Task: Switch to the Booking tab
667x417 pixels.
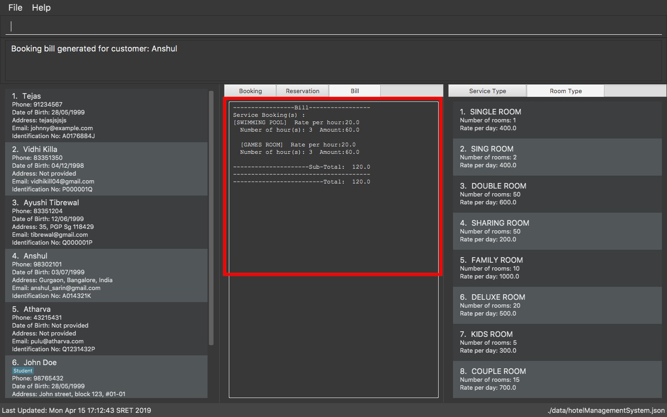Action: coord(250,91)
